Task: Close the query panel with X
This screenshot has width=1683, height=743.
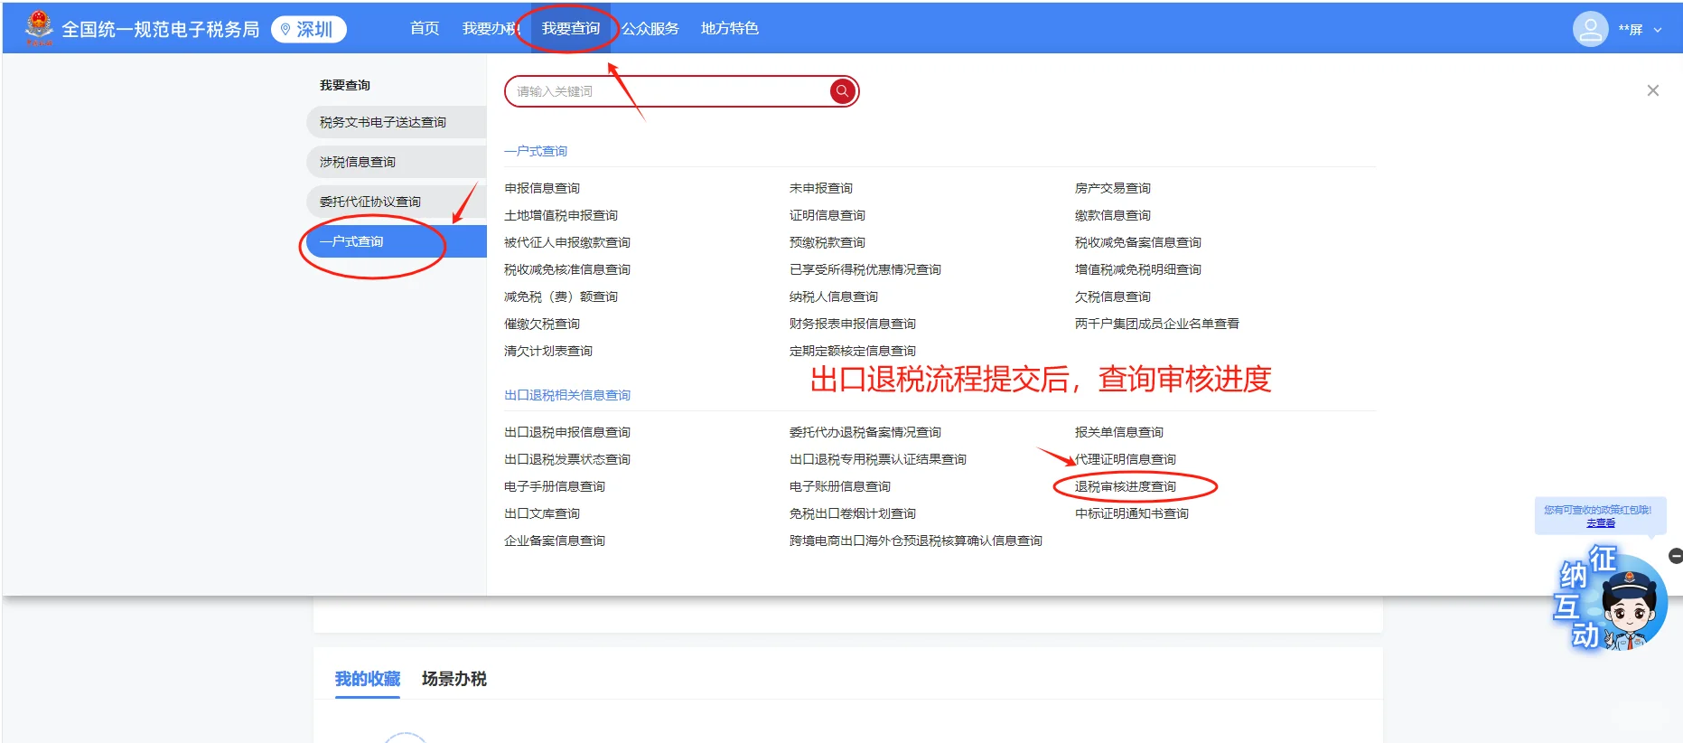Action: (x=1652, y=90)
